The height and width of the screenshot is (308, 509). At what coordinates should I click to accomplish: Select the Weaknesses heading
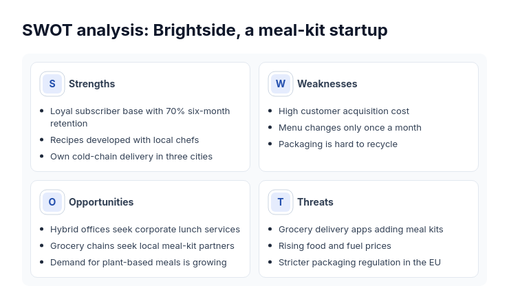(x=327, y=84)
